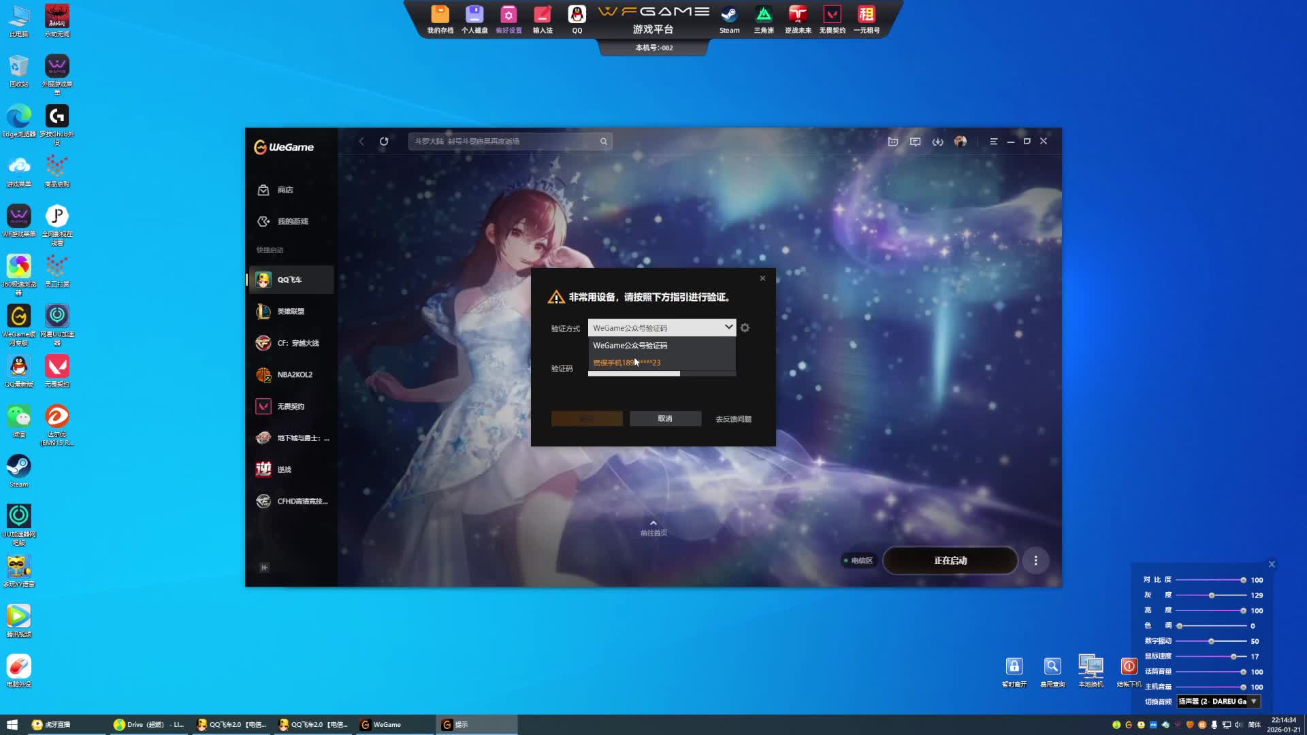Viewport: 1307px width, 735px height.
Task: Collapse the WeGame sidebar with arrow icon
Action: point(264,568)
